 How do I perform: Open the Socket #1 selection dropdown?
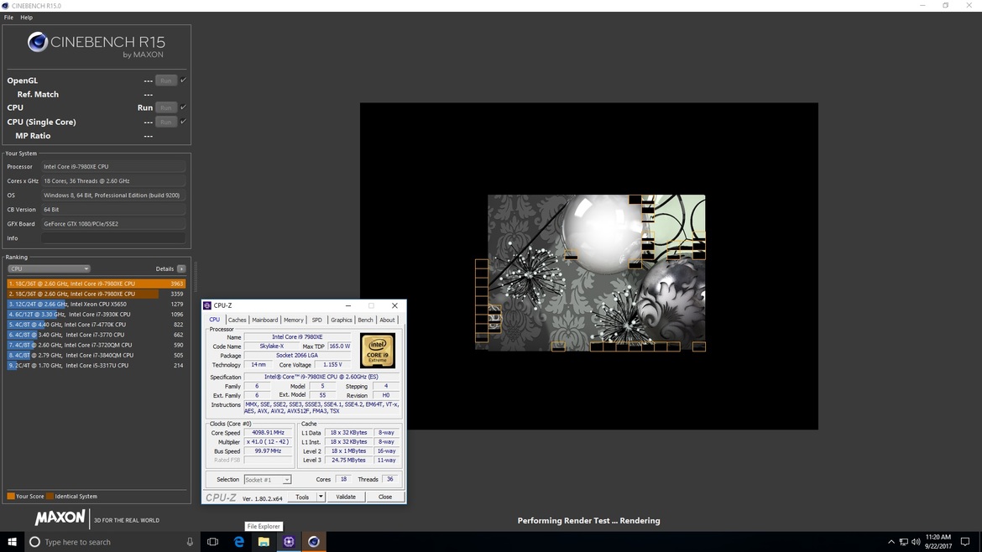(268, 480)
